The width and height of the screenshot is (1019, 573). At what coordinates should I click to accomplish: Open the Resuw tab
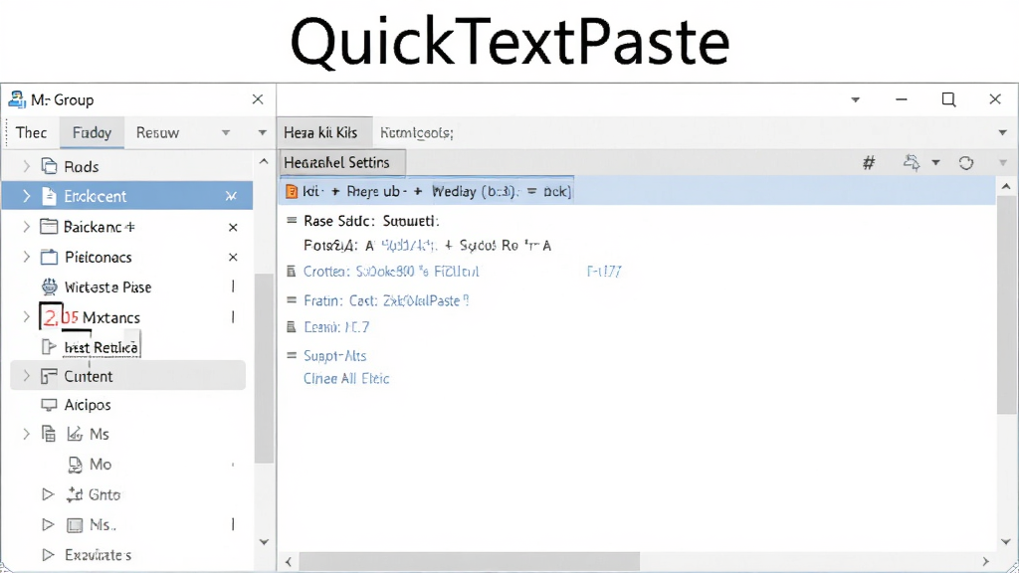pyautogui.click(x=157, y=132)
